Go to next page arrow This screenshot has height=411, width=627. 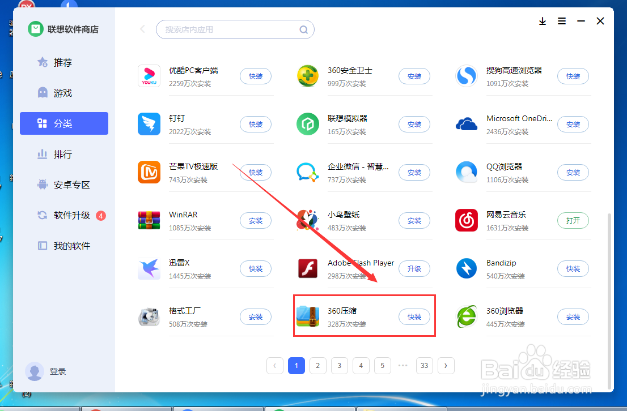coord(446,366)
